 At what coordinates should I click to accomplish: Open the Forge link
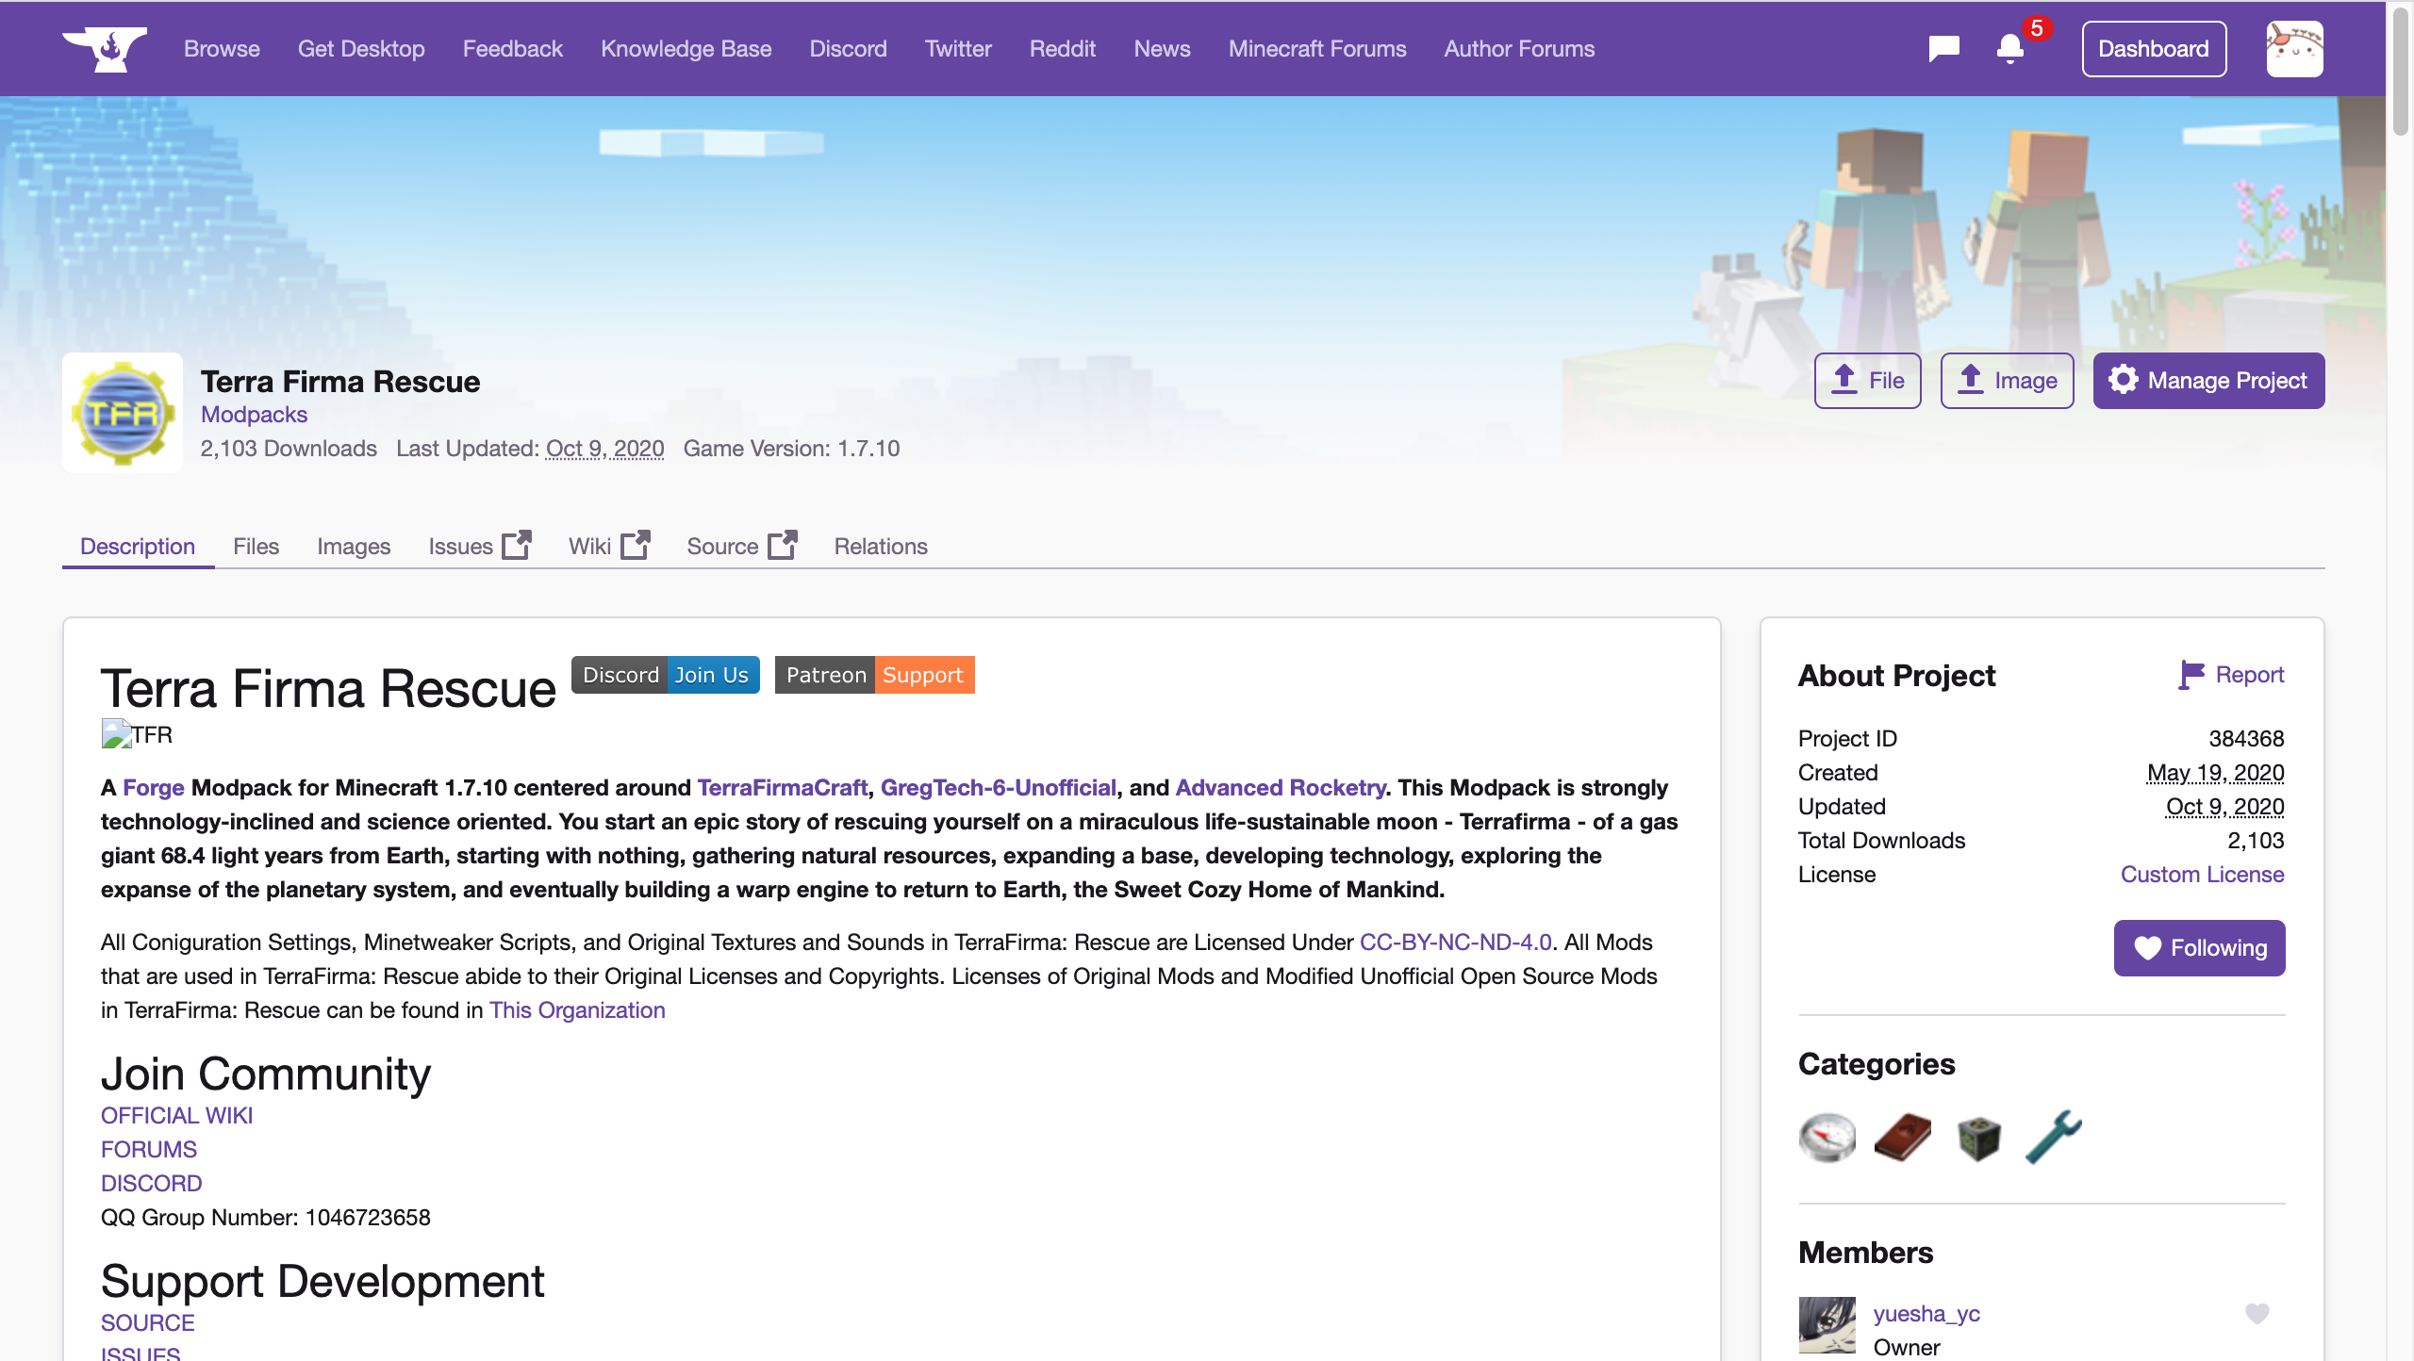154,788
